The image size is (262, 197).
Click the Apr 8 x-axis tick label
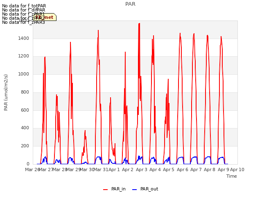(210, 170)
